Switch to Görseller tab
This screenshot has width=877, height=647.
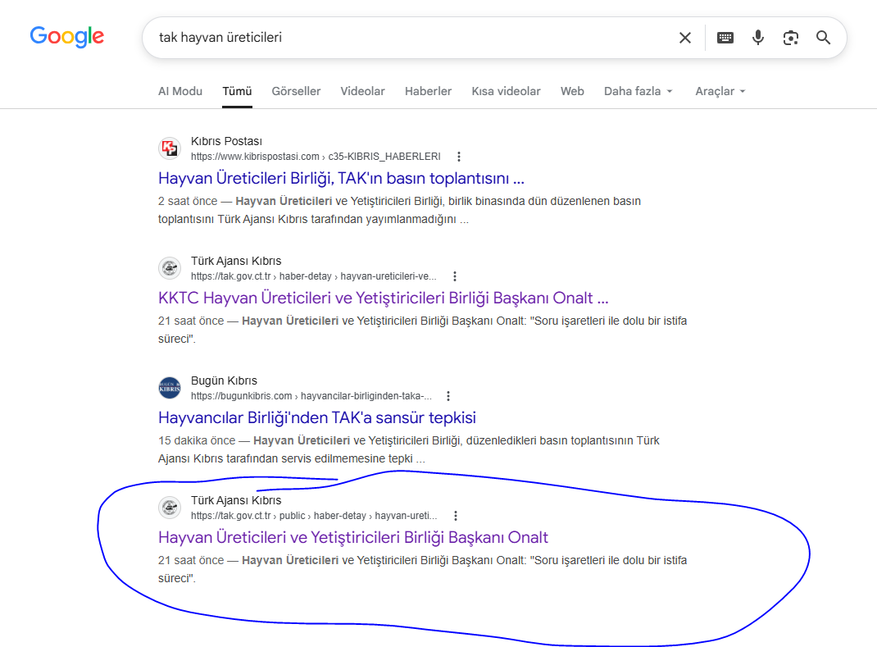(296, 91)
